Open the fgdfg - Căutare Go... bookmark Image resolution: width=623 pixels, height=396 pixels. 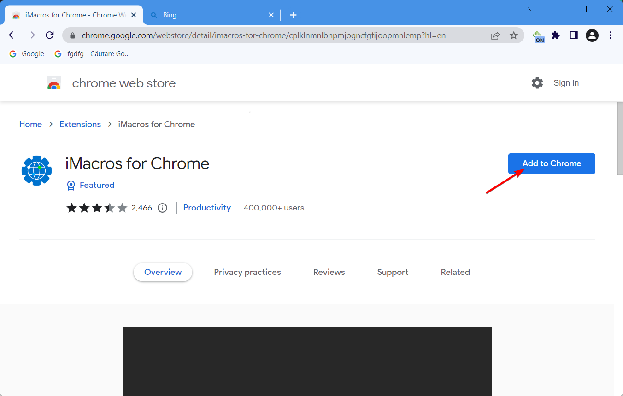(x=92, y=54)
